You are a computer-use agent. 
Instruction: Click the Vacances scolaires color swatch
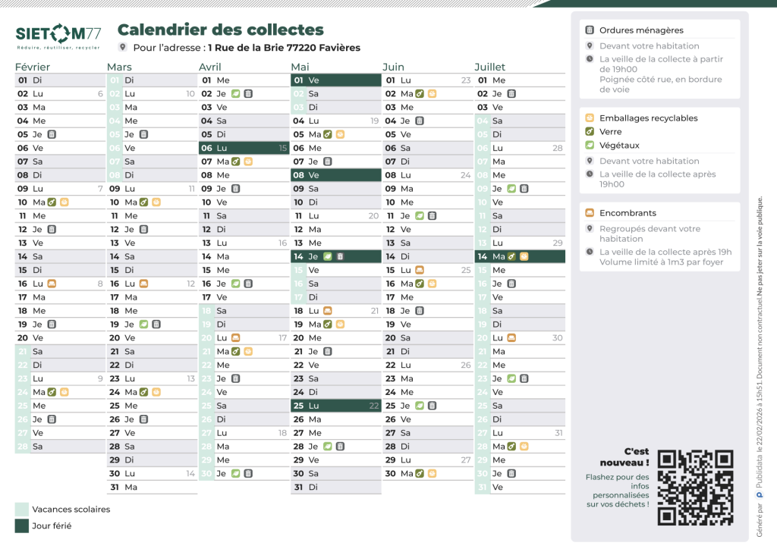(22, 510)
